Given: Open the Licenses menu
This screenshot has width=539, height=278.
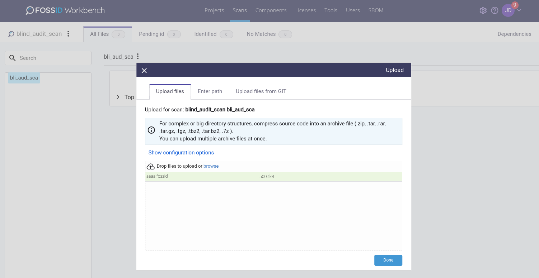Looking at the screenshot, I should 305,10.
